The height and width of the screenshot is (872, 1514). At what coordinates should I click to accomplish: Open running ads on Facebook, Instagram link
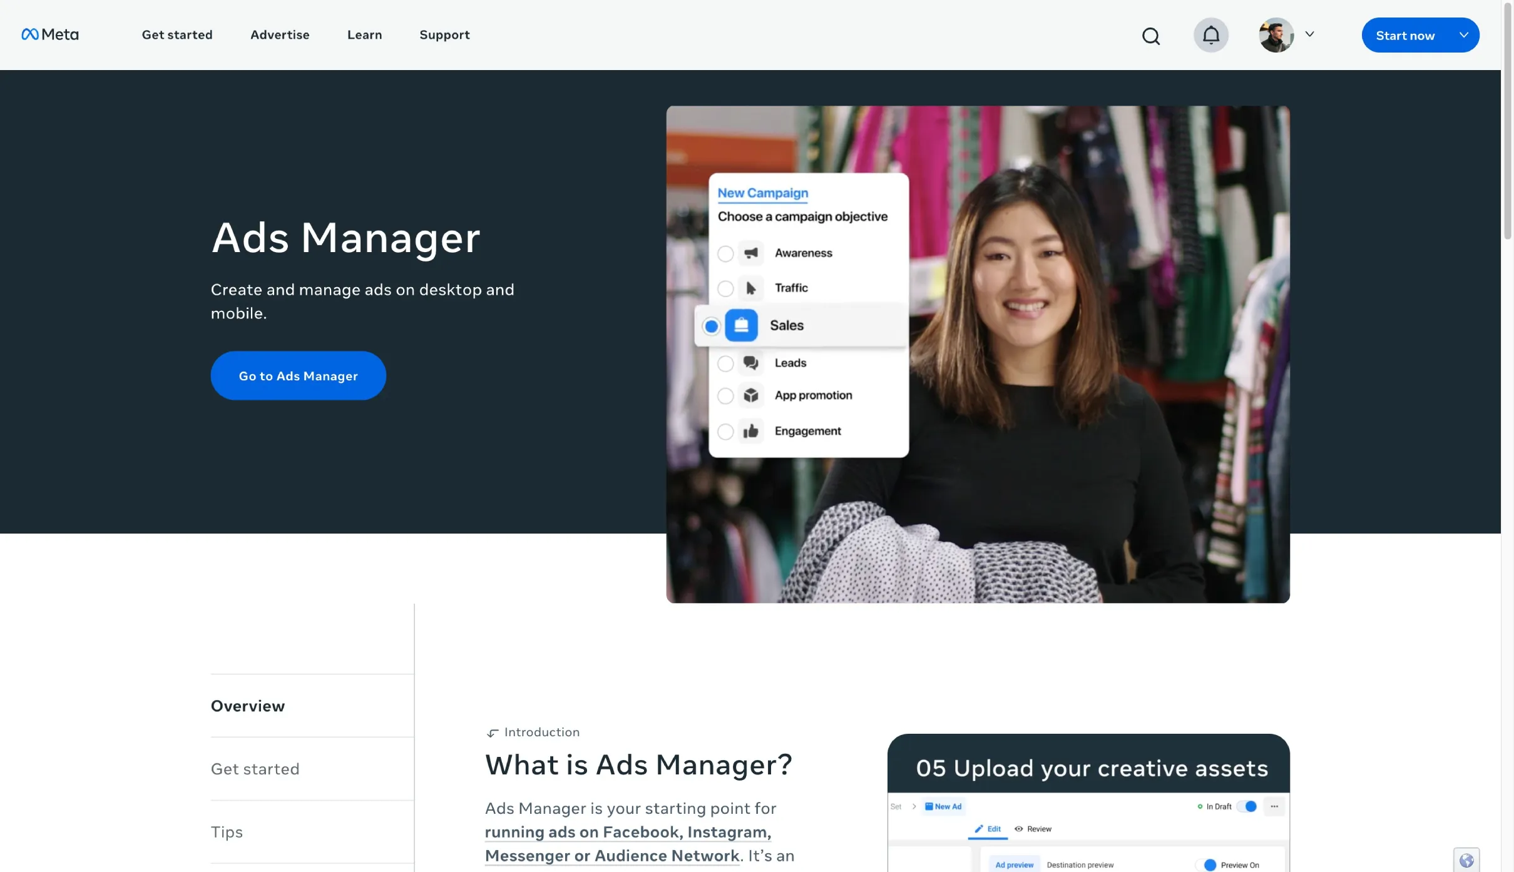coord(627,832)
